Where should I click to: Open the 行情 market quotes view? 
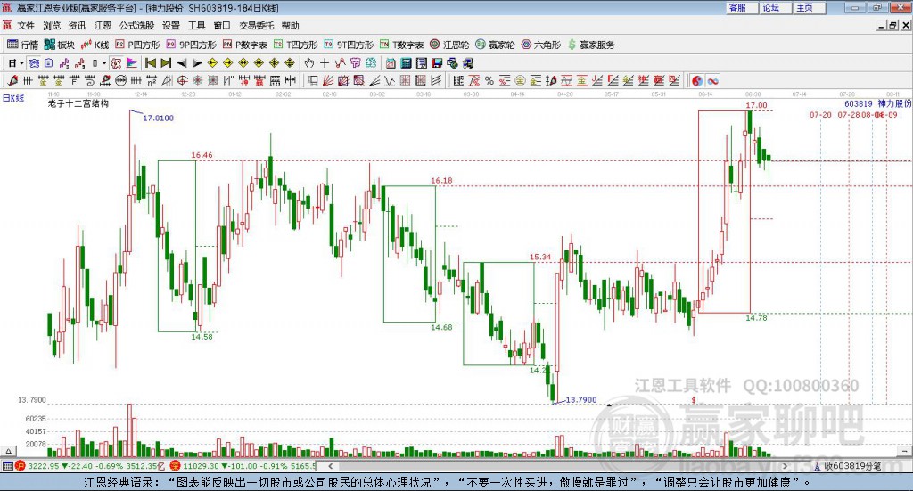[x=22, y=45]
